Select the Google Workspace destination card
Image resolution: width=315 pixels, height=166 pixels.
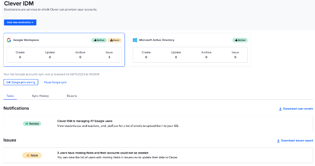point(64,50)
